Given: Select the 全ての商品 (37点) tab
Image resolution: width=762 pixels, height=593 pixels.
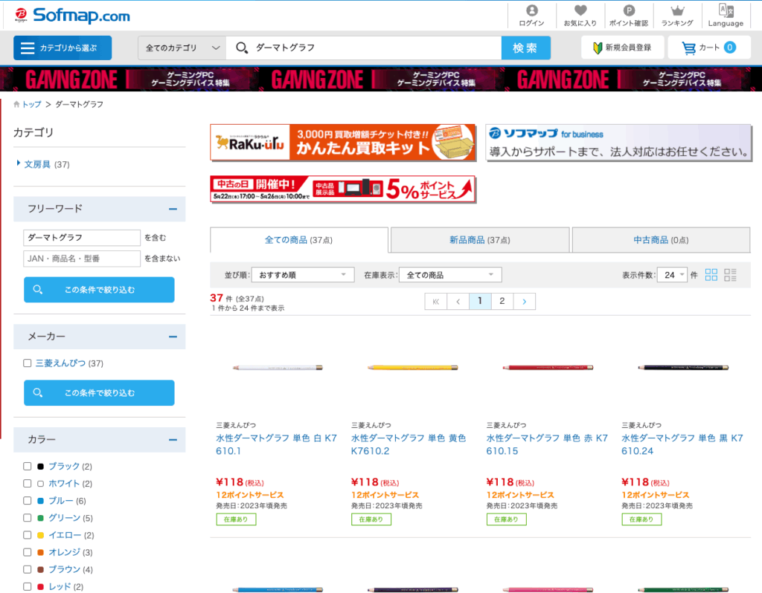Looking at the screenshot, I should 299,240.
